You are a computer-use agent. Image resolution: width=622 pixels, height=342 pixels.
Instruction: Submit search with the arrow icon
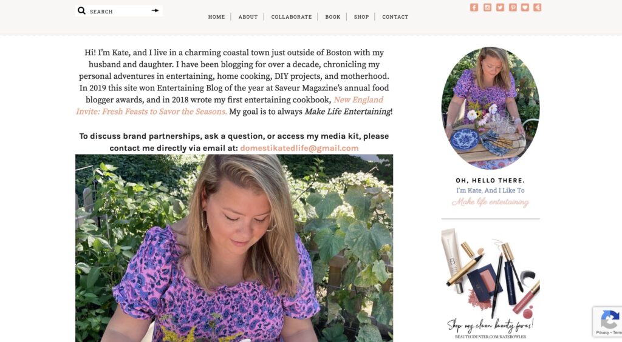click(x=155, y=10)
